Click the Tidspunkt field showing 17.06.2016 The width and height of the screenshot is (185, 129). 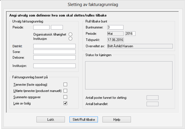point(115,39)
